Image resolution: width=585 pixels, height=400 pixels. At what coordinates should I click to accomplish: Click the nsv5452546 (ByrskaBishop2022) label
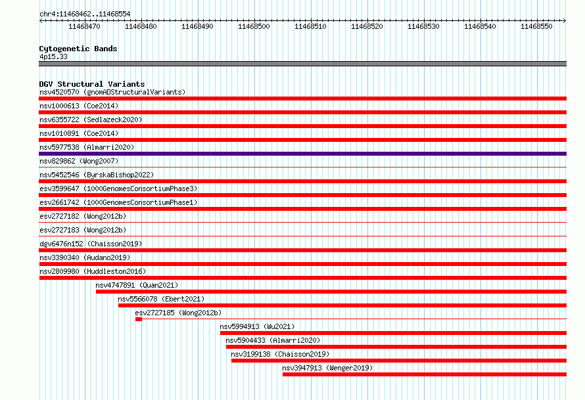click(97, 175)
